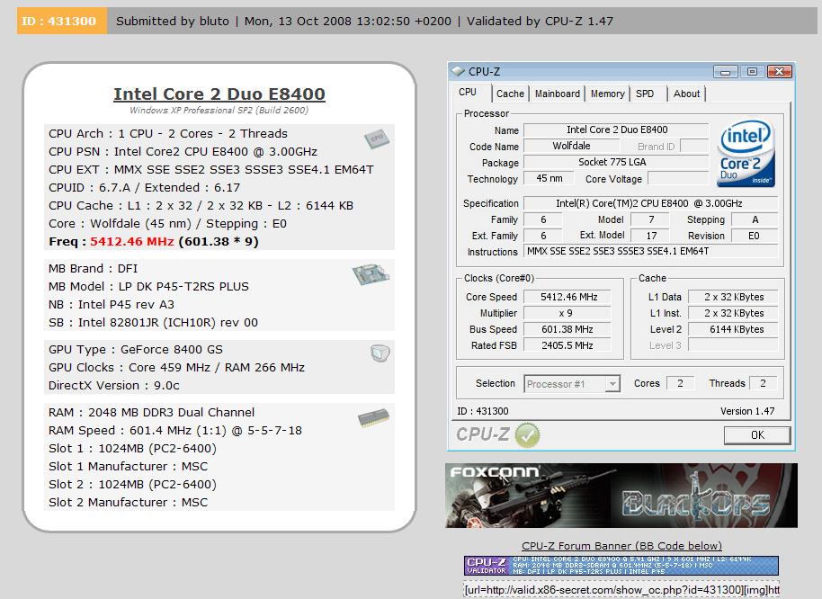This screenshot has height=599, width=822.
Task: Click the Instructions field MMX SSE list
Action: (650, 252)
